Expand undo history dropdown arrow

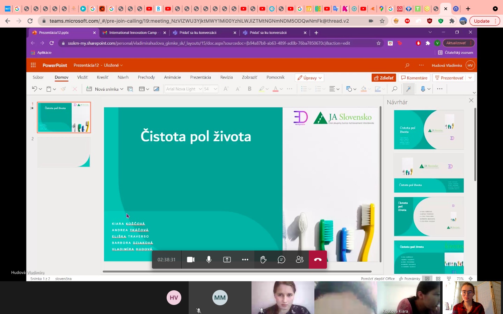point(41,89)
